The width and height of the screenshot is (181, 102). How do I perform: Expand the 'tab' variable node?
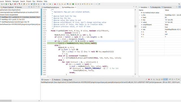140,29
